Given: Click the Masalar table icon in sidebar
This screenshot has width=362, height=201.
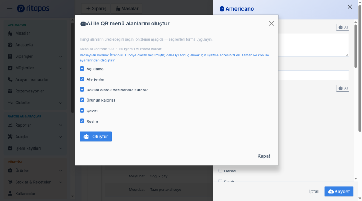Looking at the screenshot, I should 10,33.
